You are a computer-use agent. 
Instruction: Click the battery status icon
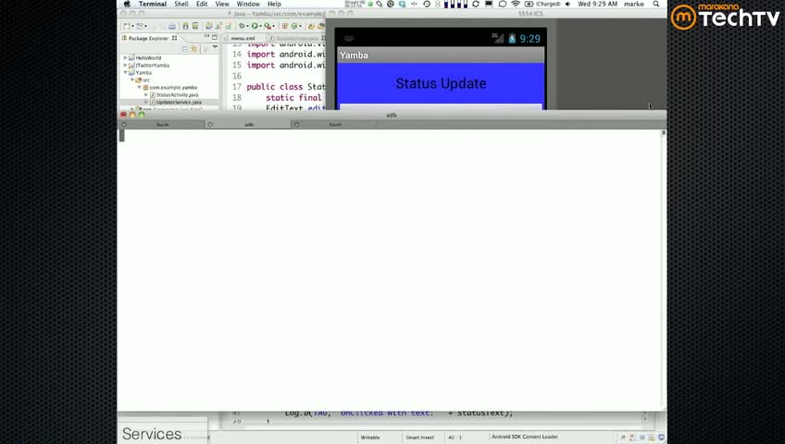pos(529,4)
